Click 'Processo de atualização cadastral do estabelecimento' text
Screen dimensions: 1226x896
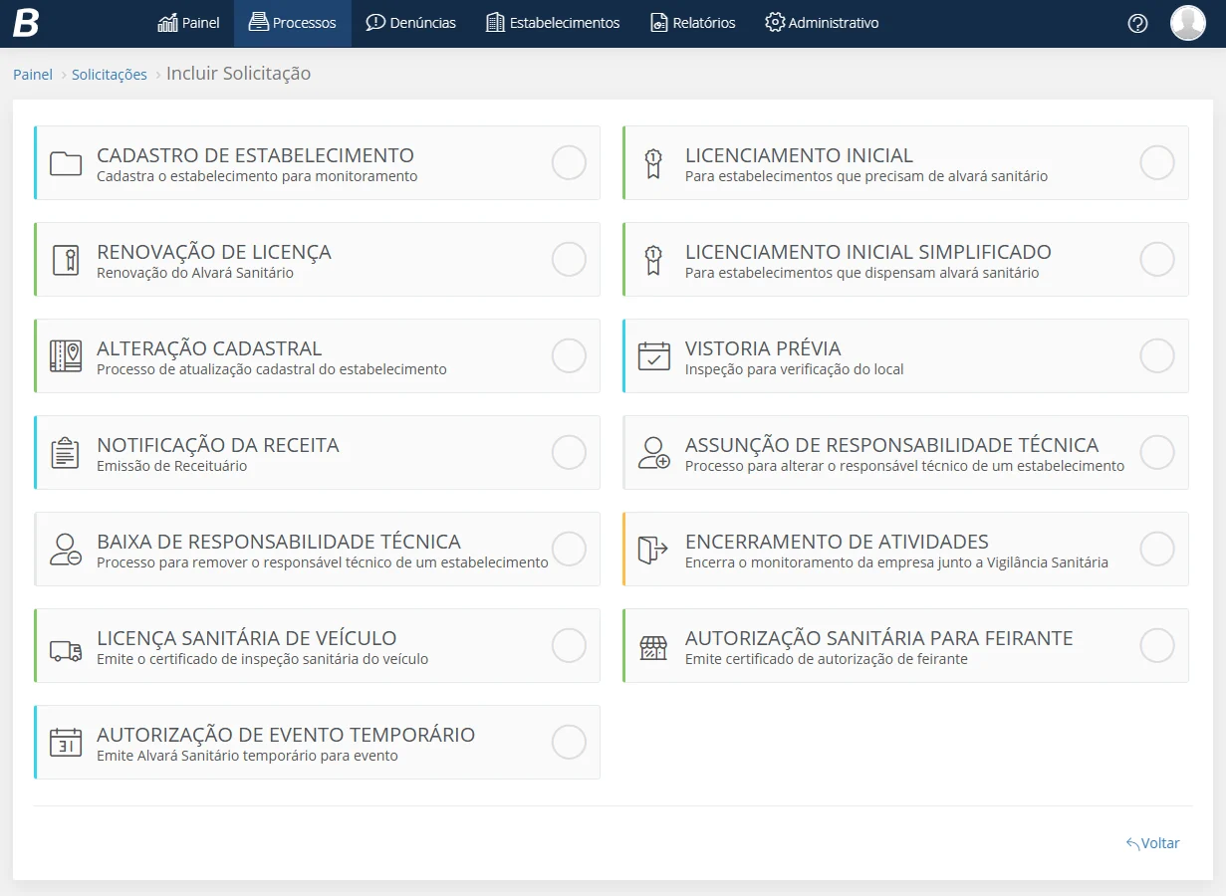click(x=272, y=369)
